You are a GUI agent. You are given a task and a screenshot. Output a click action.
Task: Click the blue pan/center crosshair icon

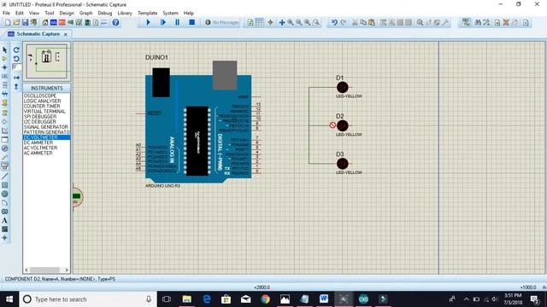[282, 22]
